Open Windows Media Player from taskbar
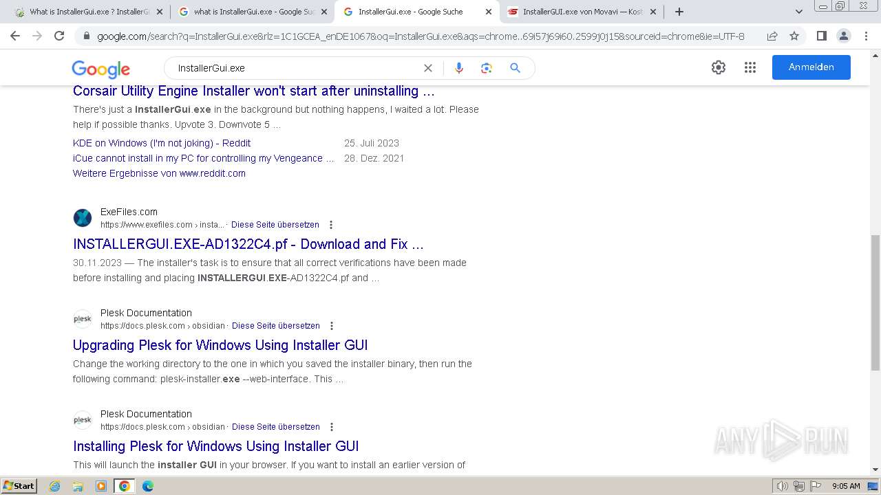The height and width of the screenshot is (495, 881). coord(101,486)
